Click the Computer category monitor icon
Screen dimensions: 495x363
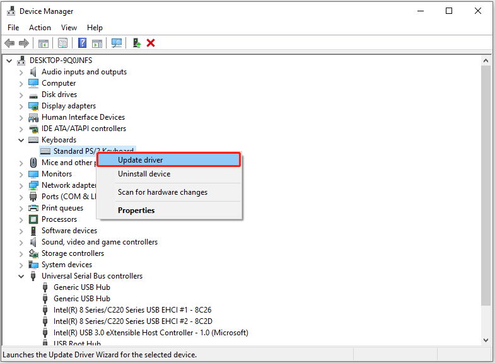coord(33,83)
